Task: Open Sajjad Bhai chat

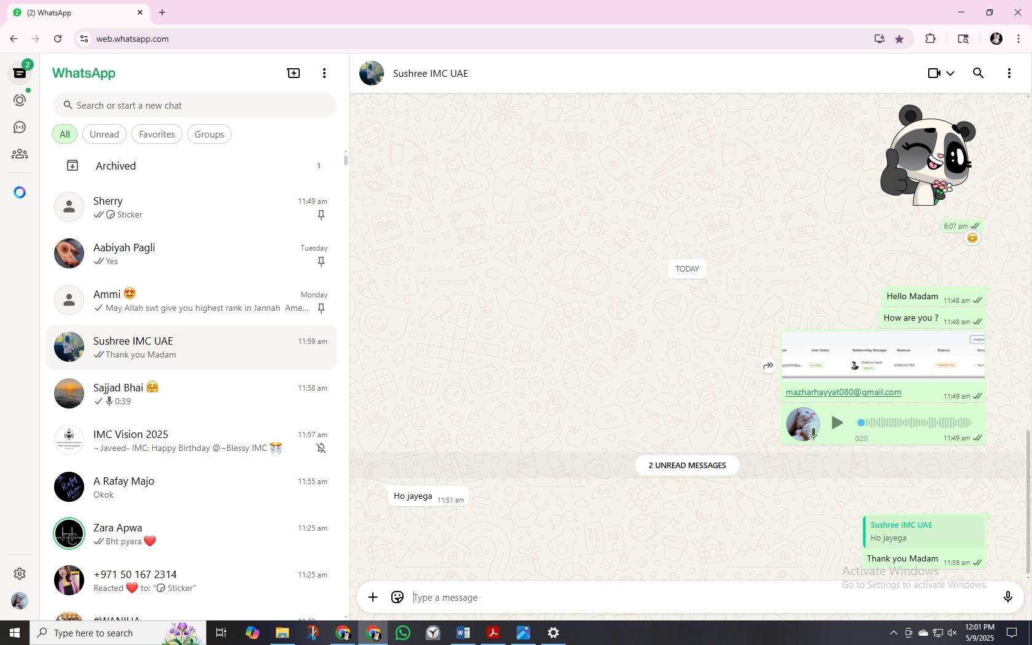Action: [x=192, y=394]
